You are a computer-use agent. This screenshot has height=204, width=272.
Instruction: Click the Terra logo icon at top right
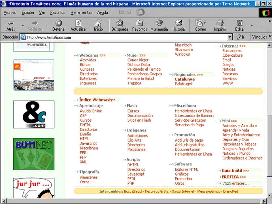(265, 13)
